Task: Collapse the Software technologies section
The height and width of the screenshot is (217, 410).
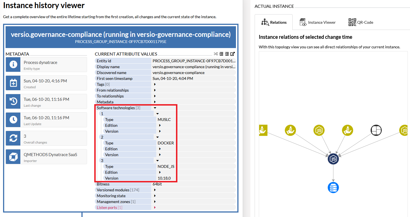Action: point(155,108)
